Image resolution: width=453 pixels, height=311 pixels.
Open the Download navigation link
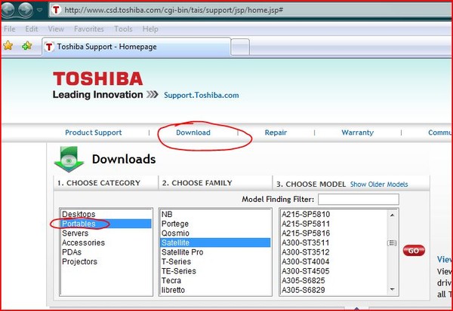click(x=193, y=133)
